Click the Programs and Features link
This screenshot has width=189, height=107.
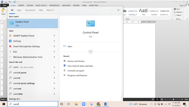click(77, 75)
